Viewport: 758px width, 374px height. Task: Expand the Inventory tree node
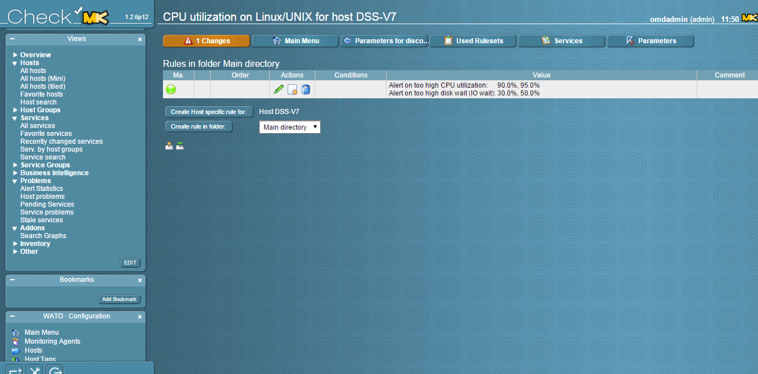[x=15, y=244]
